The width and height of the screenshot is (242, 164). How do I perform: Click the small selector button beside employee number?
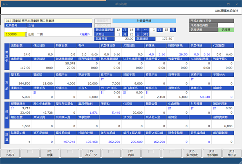[x=26, y=34]
